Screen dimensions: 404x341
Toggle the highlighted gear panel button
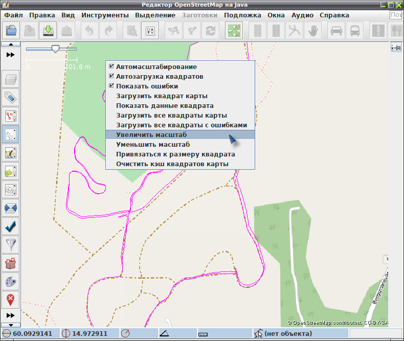11,134
